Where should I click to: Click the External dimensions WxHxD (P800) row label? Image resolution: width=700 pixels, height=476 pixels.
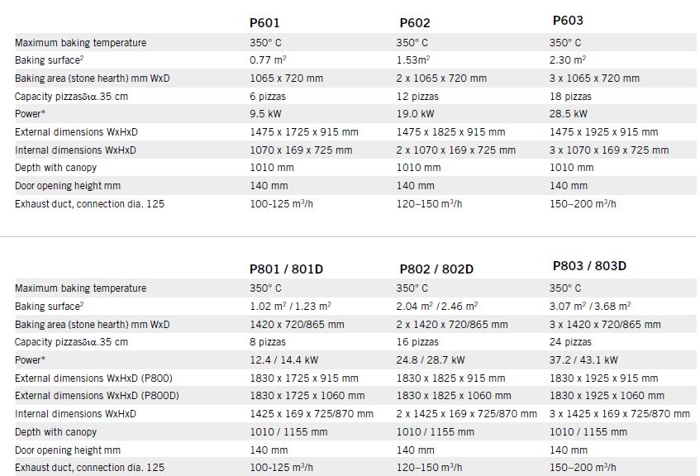[x=94, y=378]
